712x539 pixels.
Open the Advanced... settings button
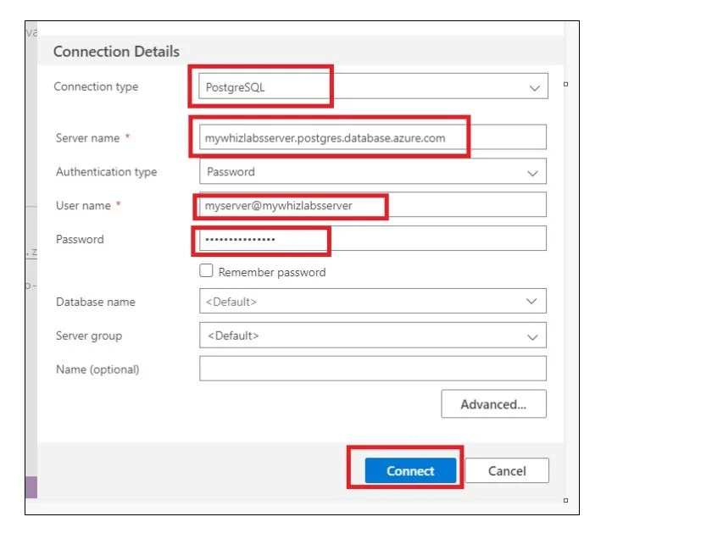(x=493, y=403)
